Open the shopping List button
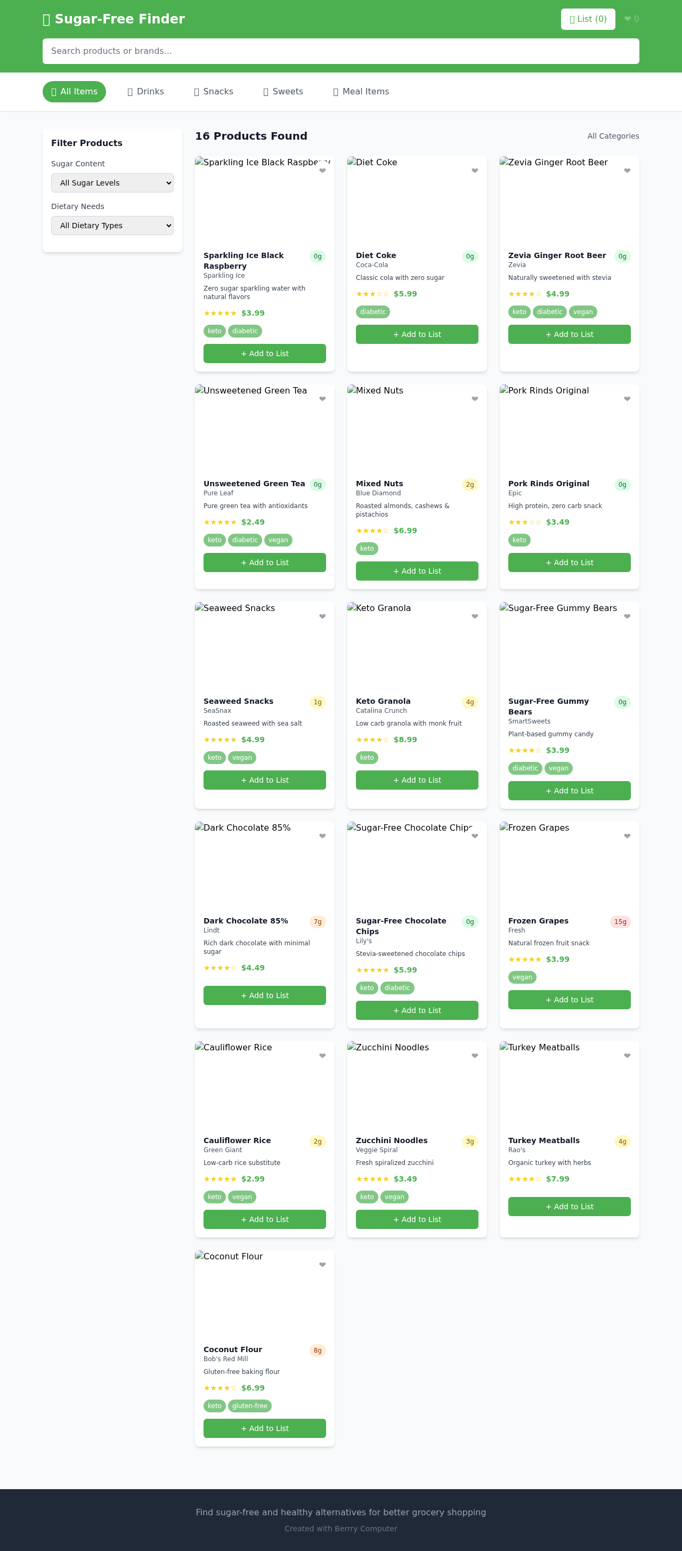 (x=588, y=19)
